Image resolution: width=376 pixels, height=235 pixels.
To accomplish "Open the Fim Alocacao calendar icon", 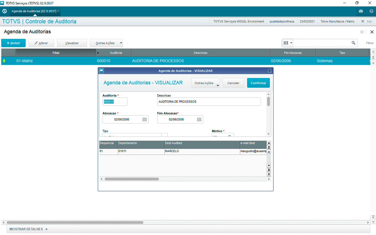I will coord(199,119).
